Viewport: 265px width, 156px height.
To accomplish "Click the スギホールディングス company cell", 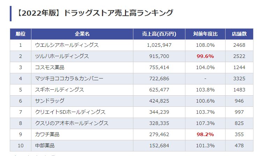I will 60,90.
